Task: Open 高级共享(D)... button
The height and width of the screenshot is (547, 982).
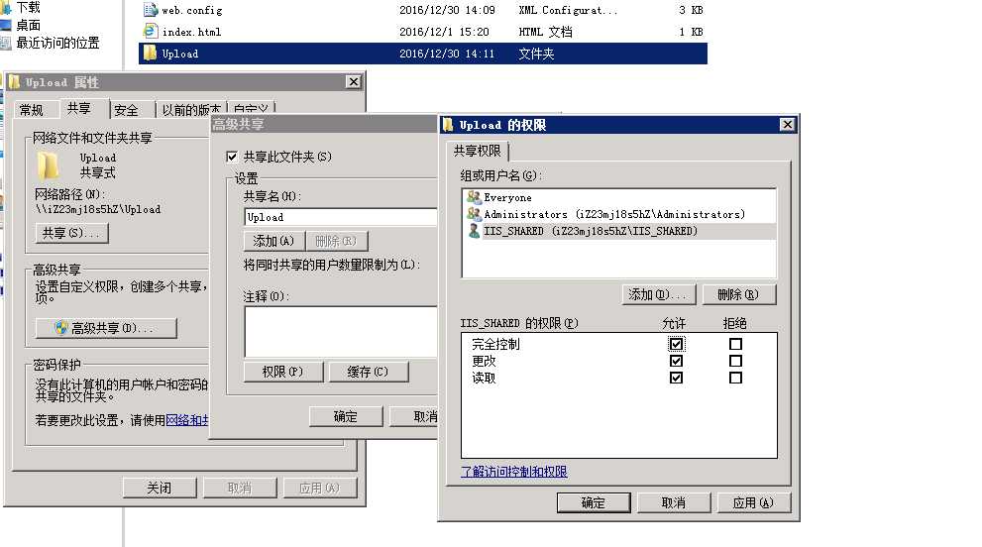Action: (x=106, y=328)
